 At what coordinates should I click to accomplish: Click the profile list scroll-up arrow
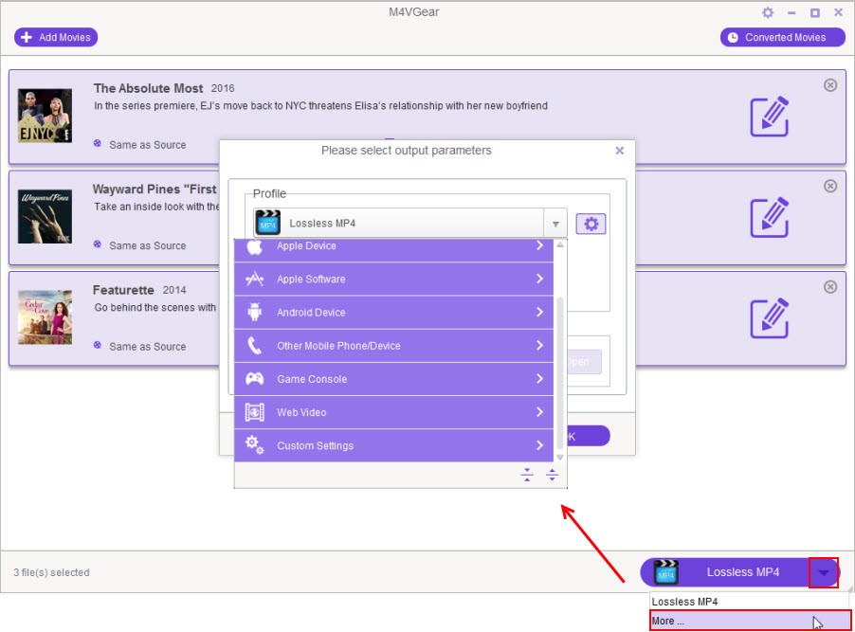point(559,244)
